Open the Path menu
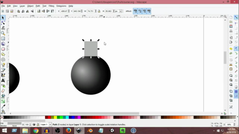This screenshot has width=239, height=134. pos(38,6)
